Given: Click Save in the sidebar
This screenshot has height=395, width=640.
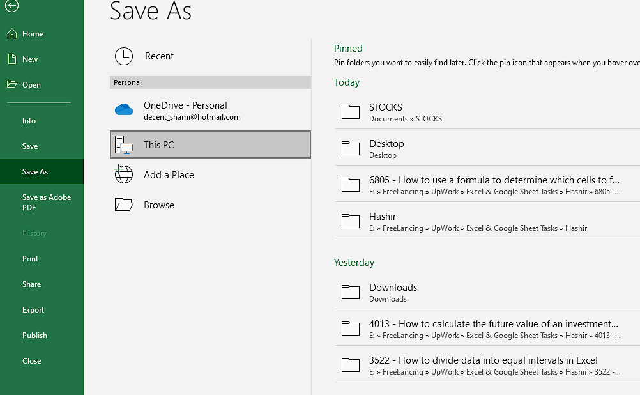Looking at the screenshot, I should tap(29, 146).
